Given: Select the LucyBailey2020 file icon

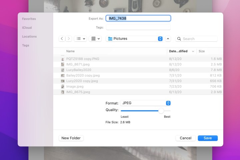Looking at the screenshot, I should (x=62, y=70).
